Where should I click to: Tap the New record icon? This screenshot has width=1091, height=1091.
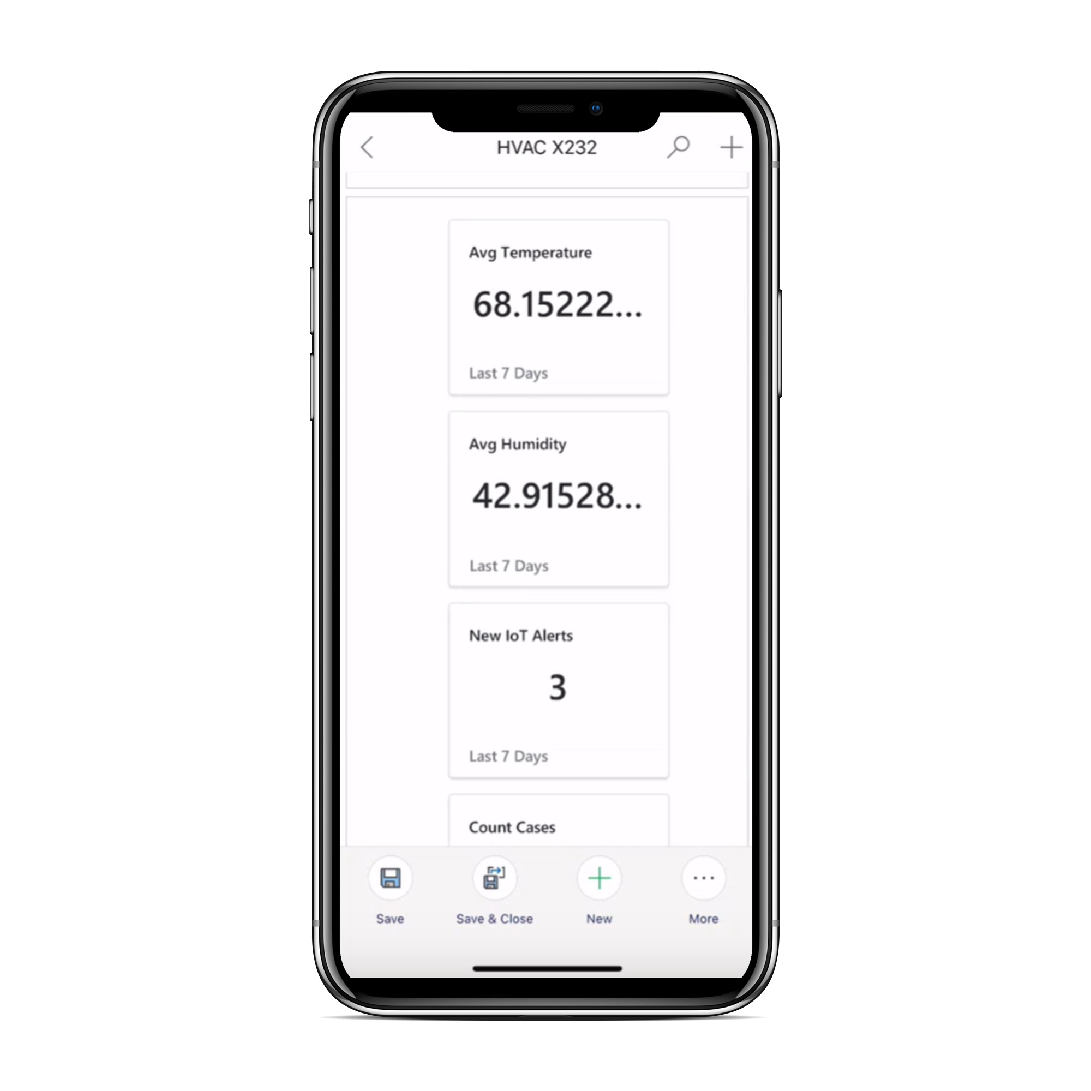pyautogui.click(x=600, y=877)
